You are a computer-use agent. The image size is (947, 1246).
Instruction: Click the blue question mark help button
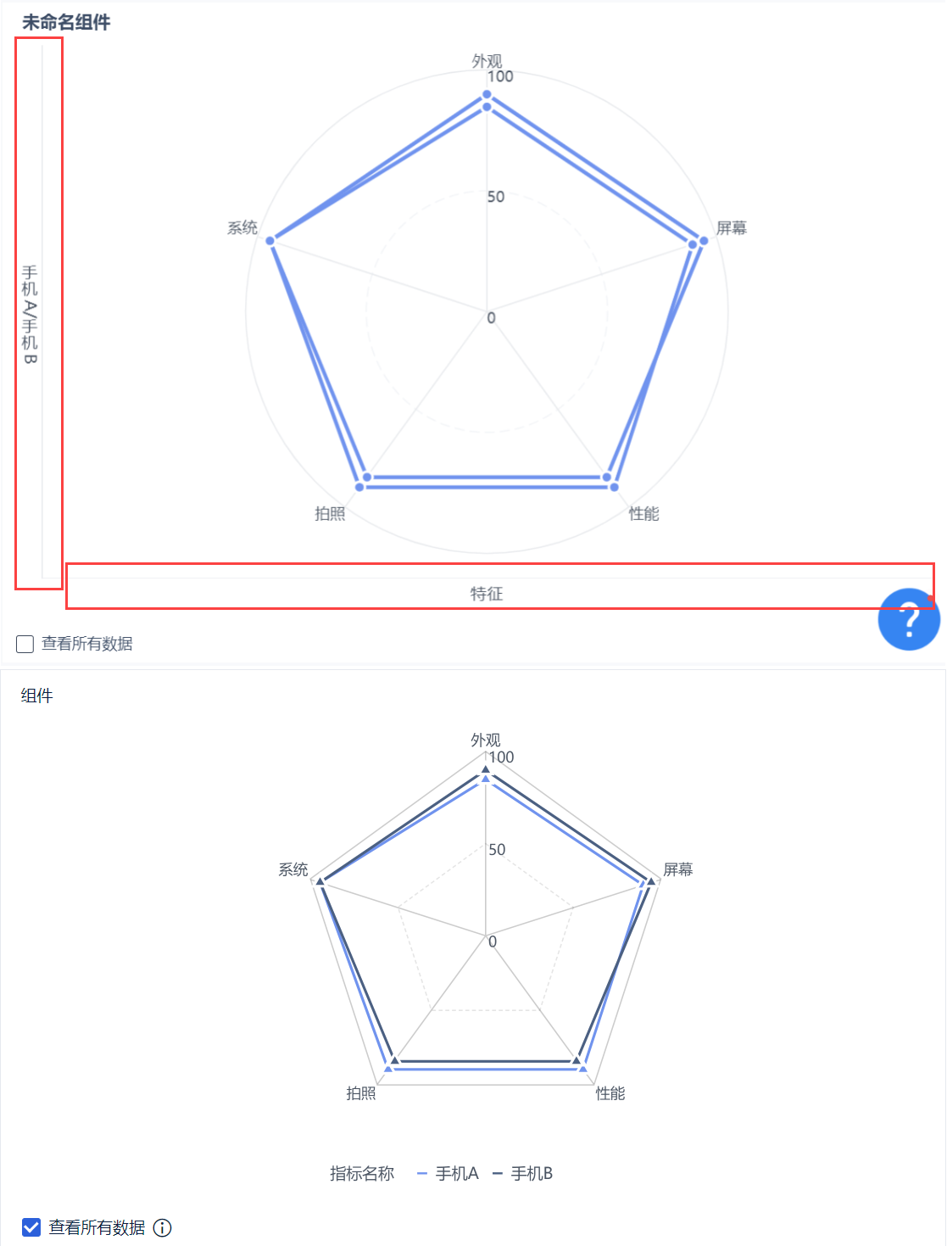908,619
